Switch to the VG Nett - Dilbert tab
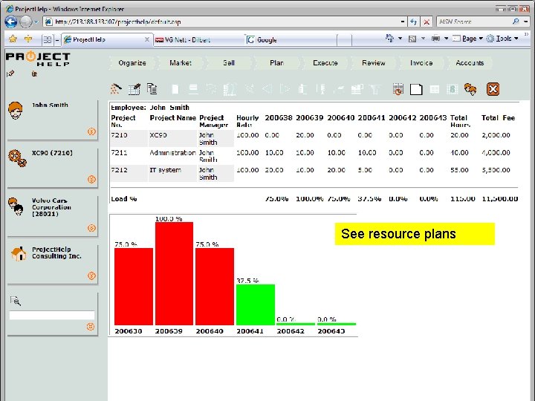Screen dimensions: 535x401 pyautogui.click(x=199, y=40)
